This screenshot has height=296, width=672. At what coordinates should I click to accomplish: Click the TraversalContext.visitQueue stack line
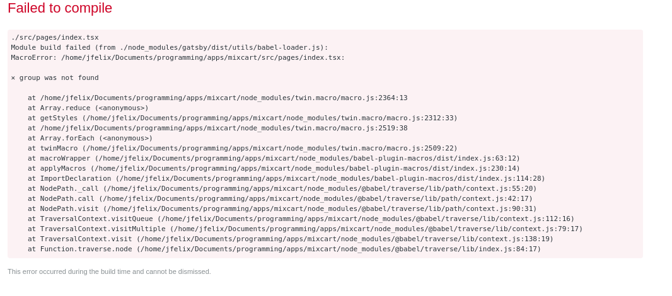[x=301, y=219]
